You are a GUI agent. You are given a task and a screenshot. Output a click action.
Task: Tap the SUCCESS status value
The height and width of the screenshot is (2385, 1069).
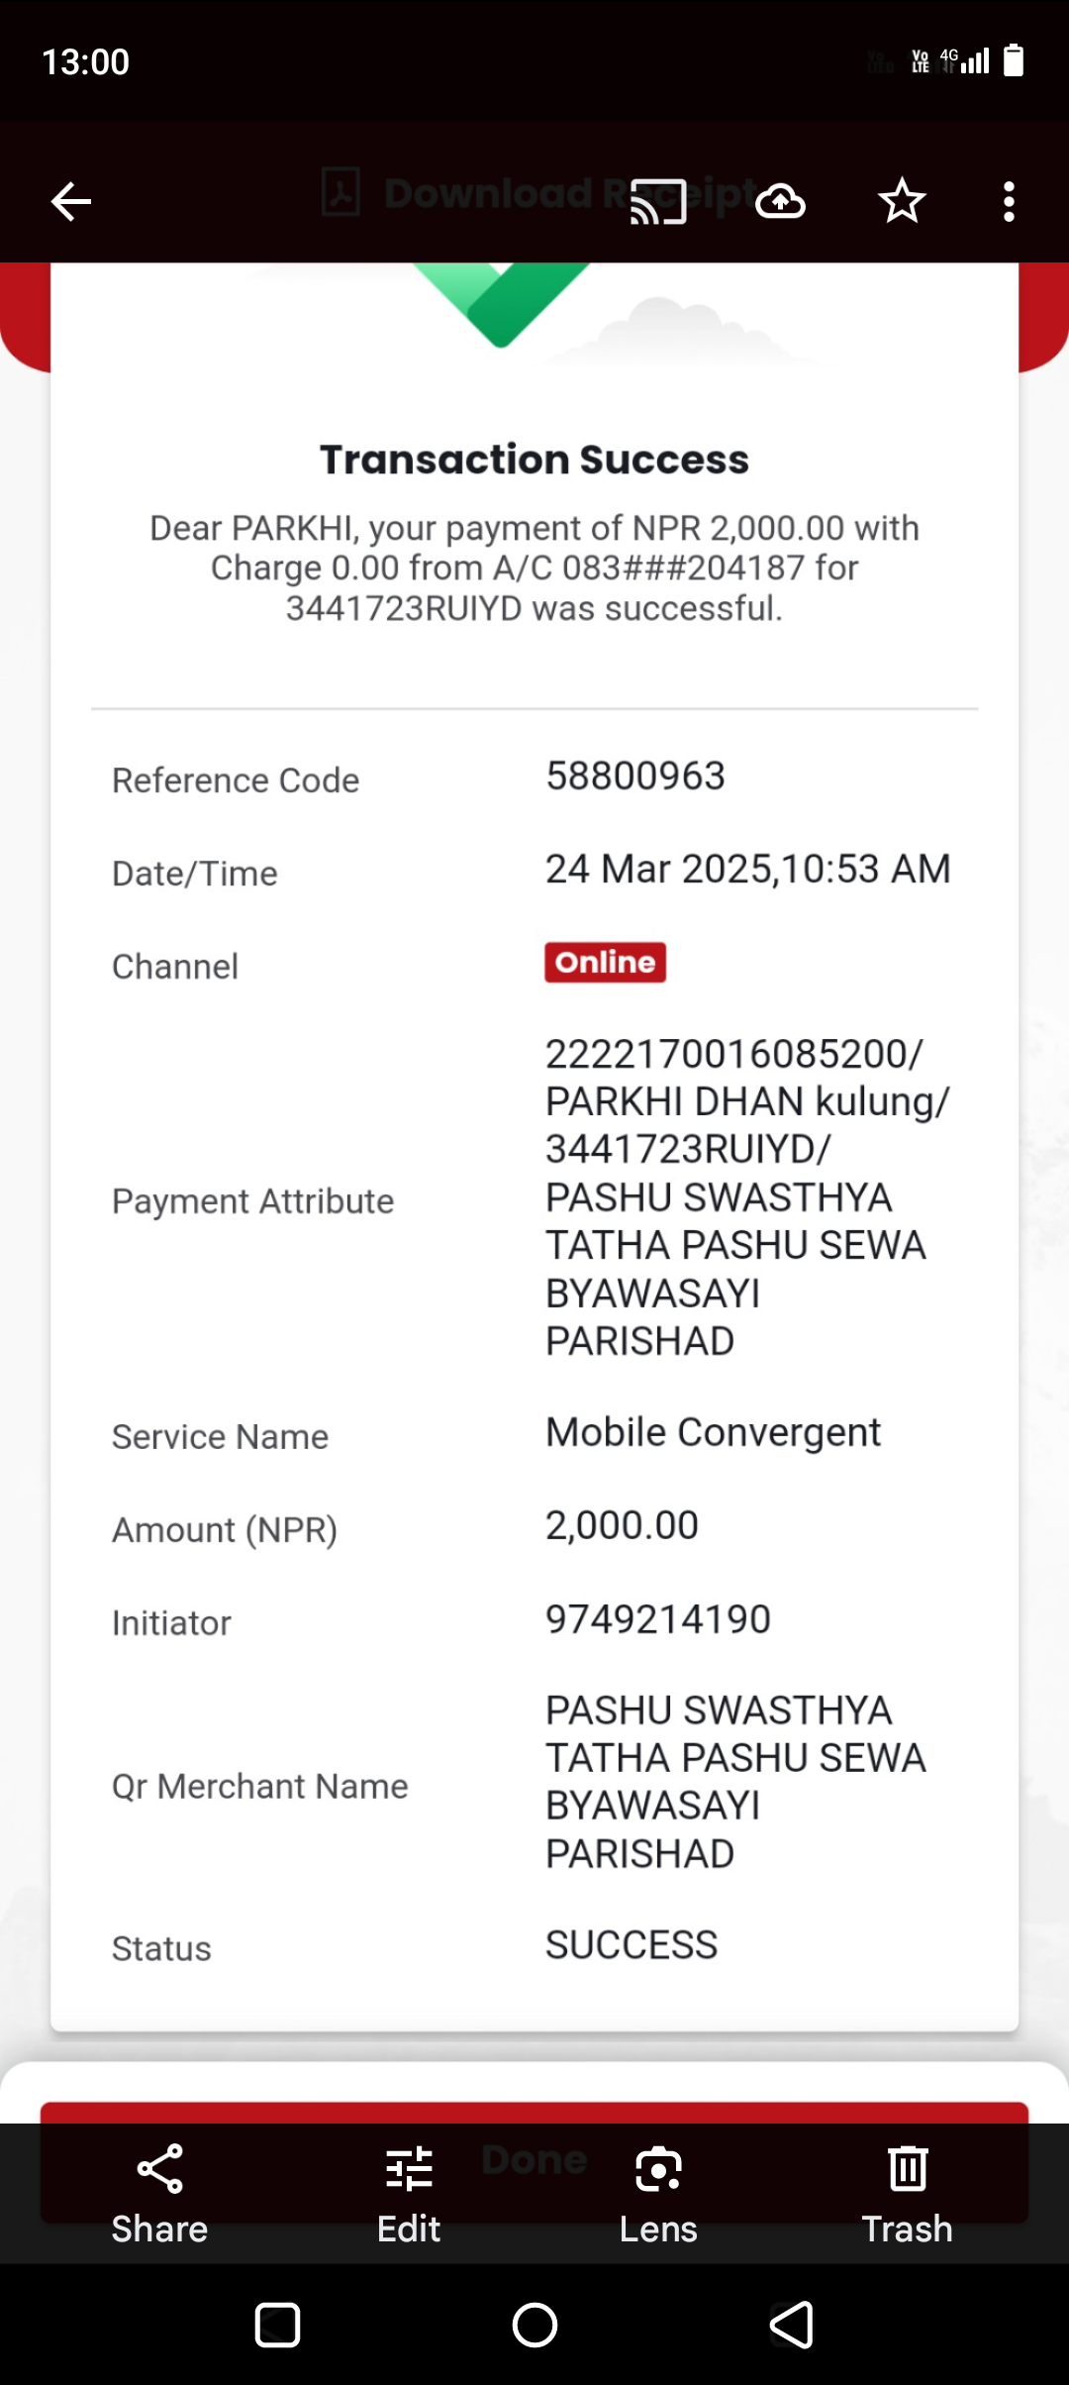coord(632,1945)
